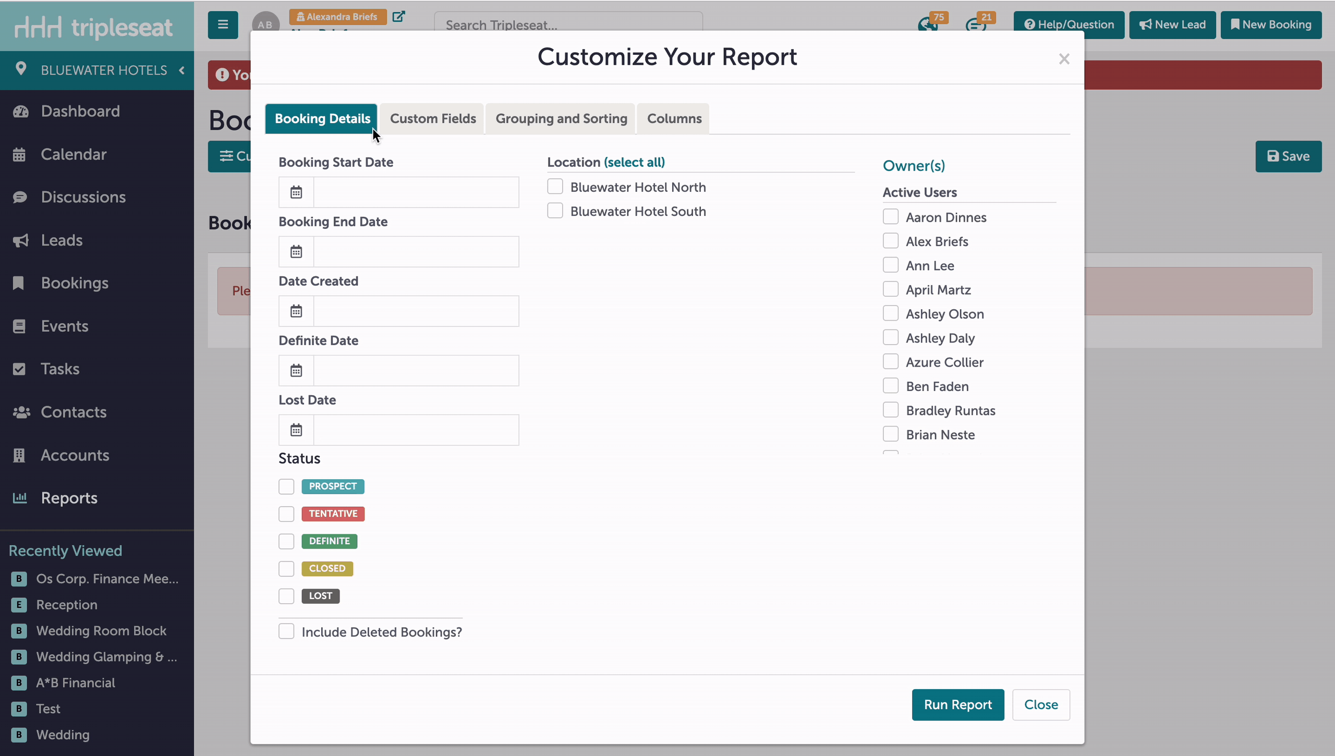Click the select all locations link

pos(634,162)
